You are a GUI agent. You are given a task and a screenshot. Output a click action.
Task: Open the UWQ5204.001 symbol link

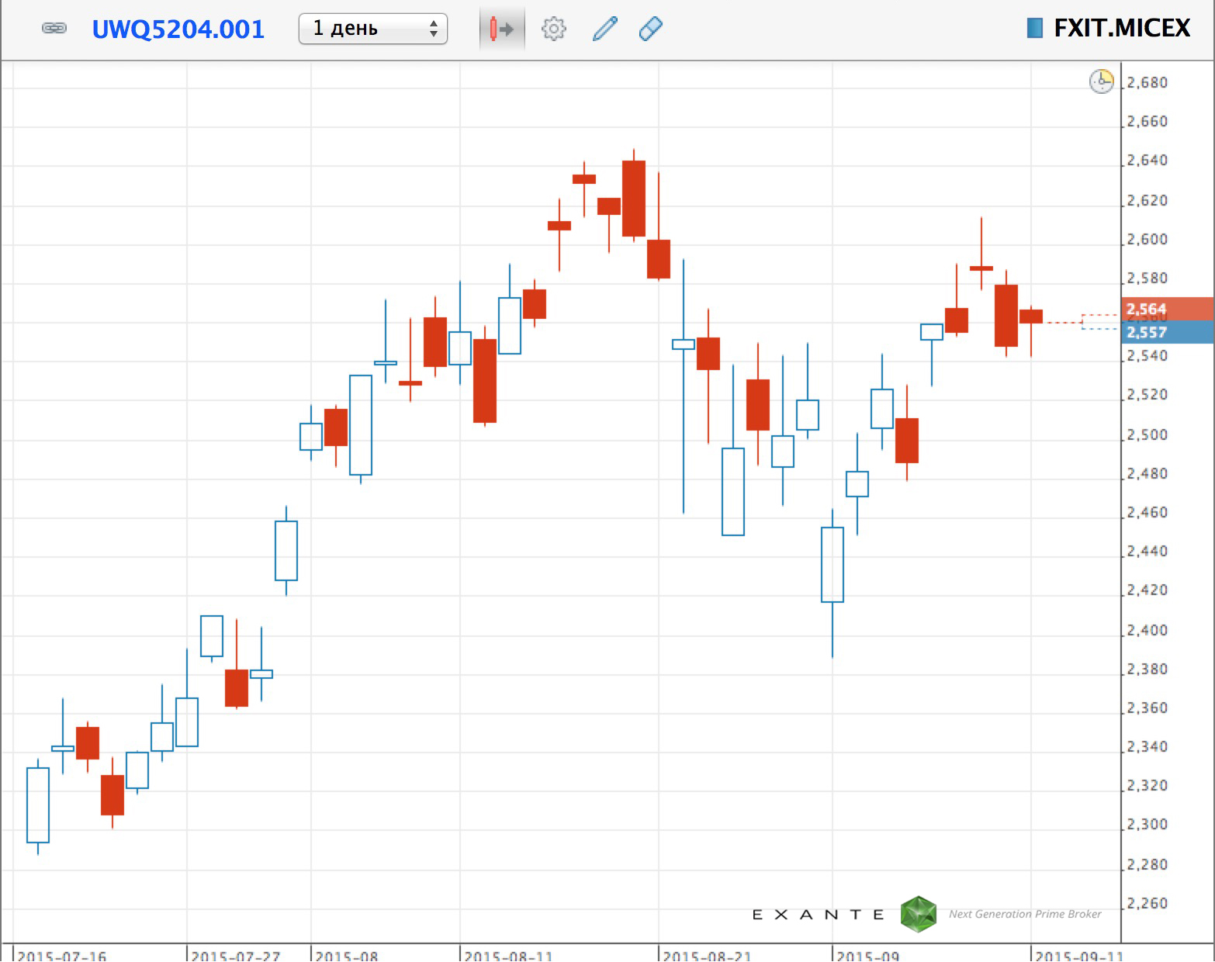pos(178,29)
